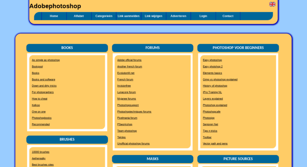Open the Alfabet menu item
This screenshot has width=307, height=167.
click(79, 16)
